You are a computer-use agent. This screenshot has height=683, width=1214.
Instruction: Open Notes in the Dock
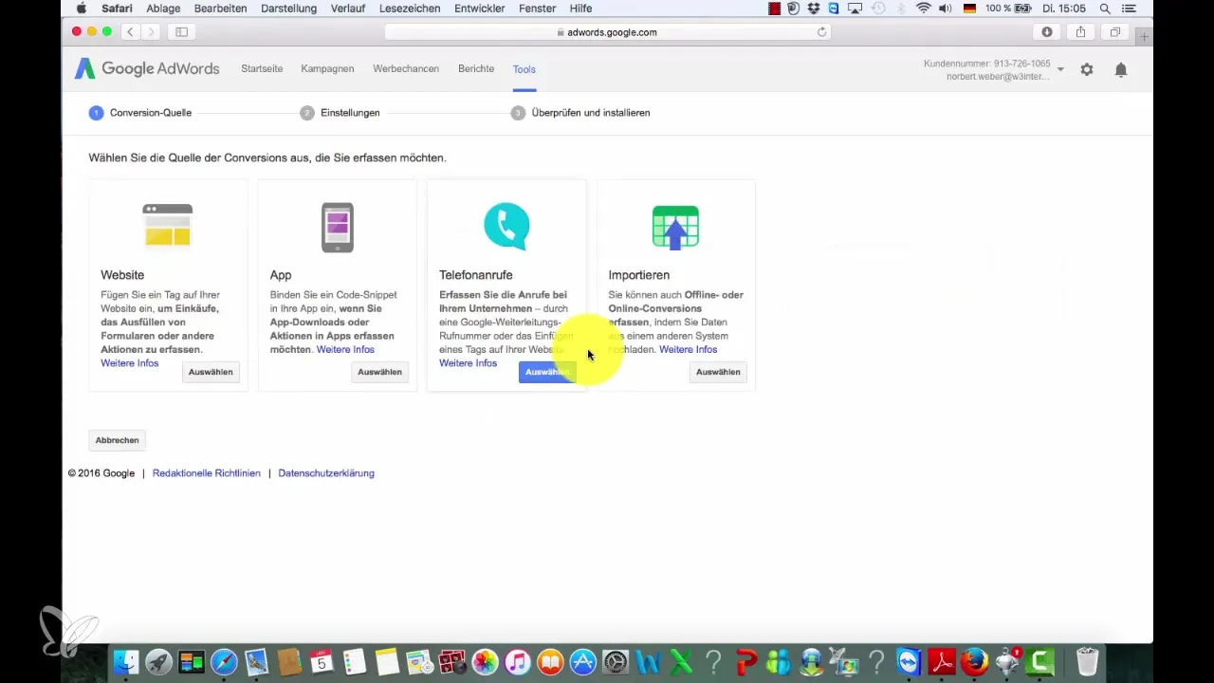tap(387, 662)
